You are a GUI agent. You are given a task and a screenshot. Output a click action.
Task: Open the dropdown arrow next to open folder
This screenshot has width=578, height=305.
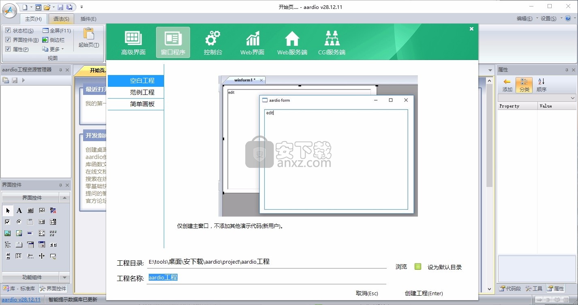click(53, 7)
